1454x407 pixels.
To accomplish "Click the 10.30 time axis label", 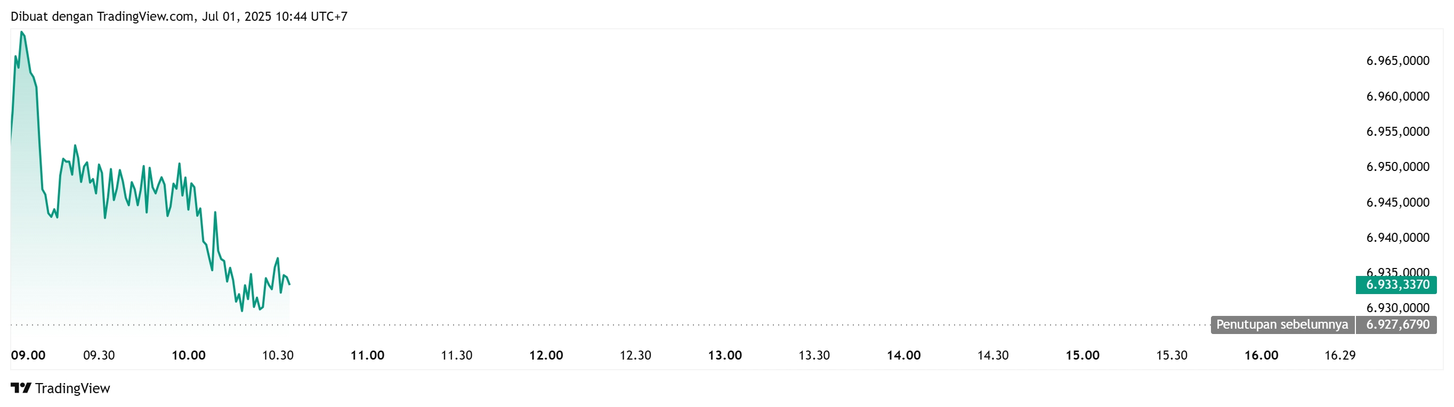I will pos(278,355).
